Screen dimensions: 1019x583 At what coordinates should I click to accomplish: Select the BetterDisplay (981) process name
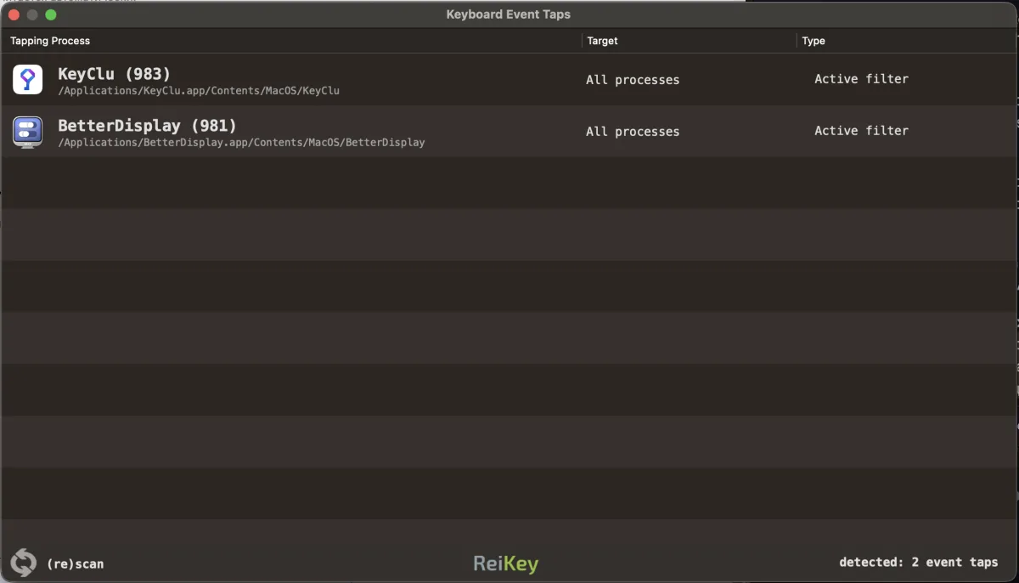[x=147, y=126]
